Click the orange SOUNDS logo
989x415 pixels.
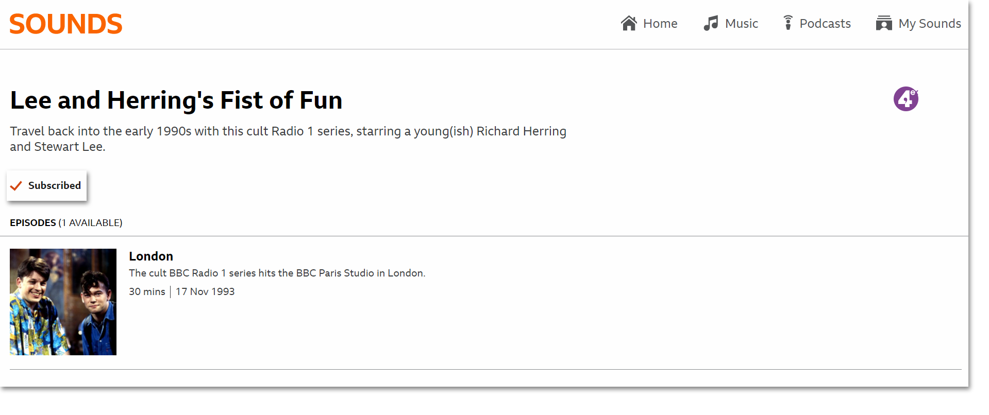point(65,23)
